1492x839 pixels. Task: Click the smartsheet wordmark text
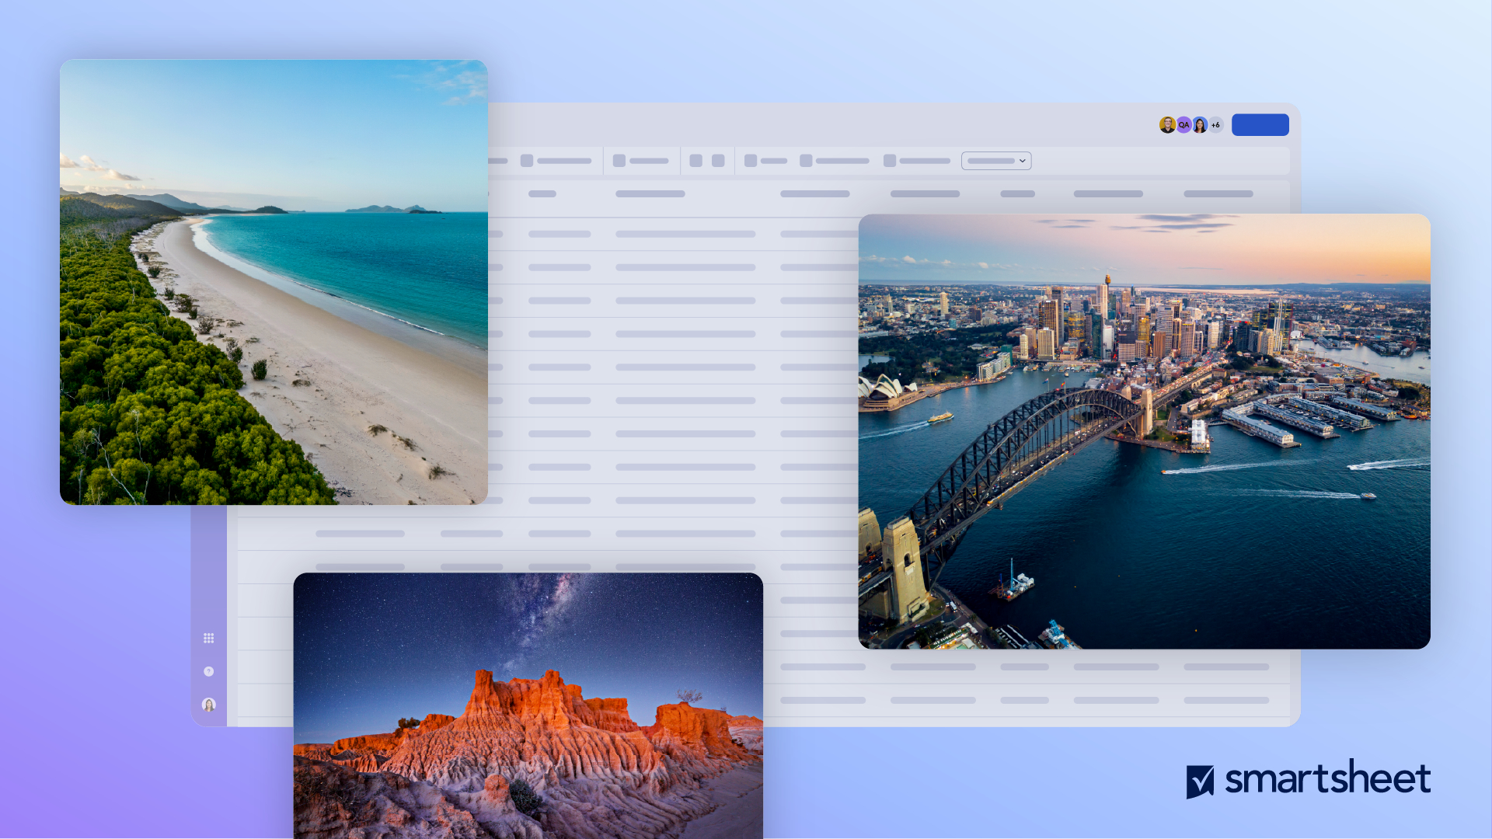click(x=1327, y=779)
